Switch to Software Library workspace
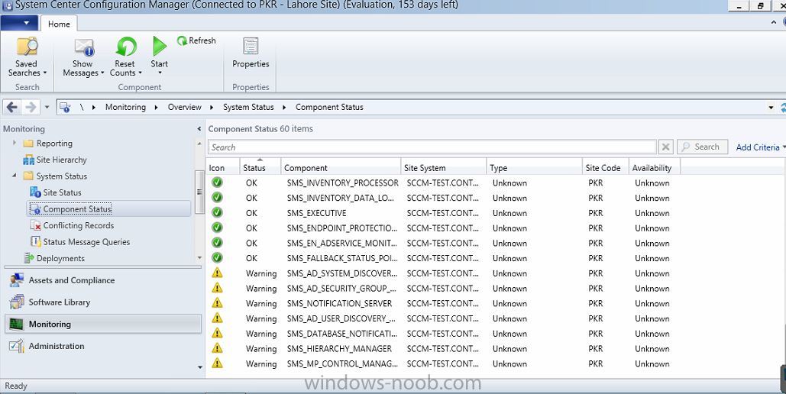 pos(103,302)
